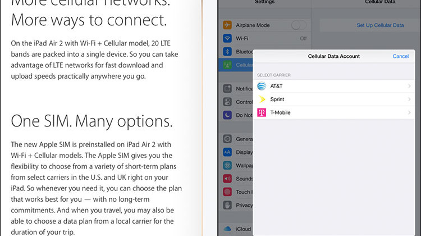Open the Display settings icon
This screenshot has width=421, height=236.
pos(228,152)
